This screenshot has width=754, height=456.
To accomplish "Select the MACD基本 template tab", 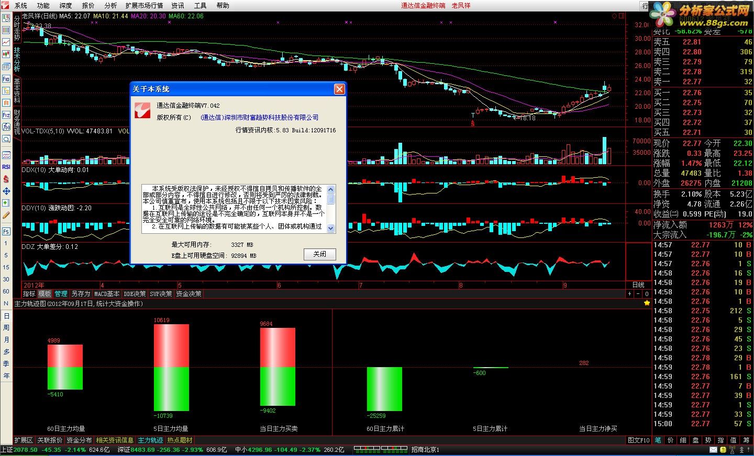I will [107, 294].
